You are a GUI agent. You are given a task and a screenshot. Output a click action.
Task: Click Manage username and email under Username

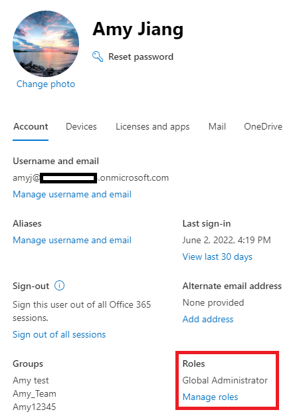click(72, 195)
